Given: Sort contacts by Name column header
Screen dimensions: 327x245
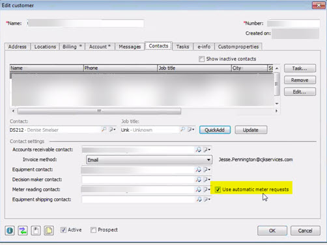Looking at the screenshot, I should click(47, 68).
